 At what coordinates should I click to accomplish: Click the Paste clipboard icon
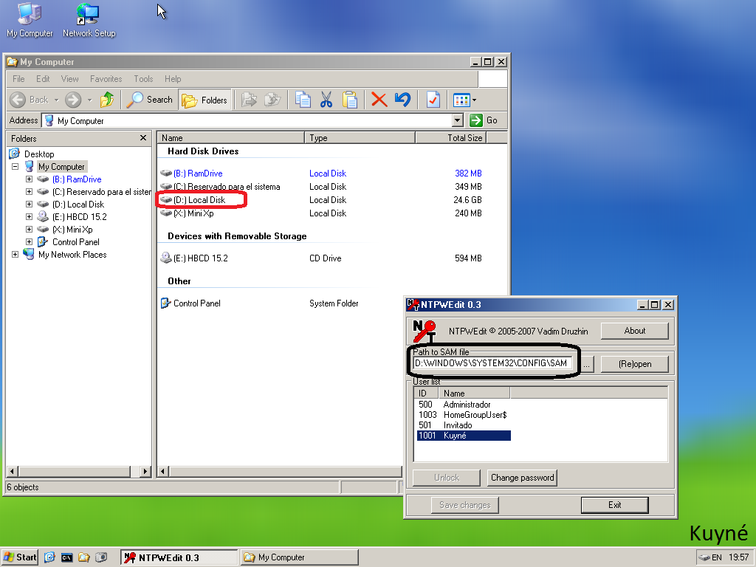[x=349, y=100]
